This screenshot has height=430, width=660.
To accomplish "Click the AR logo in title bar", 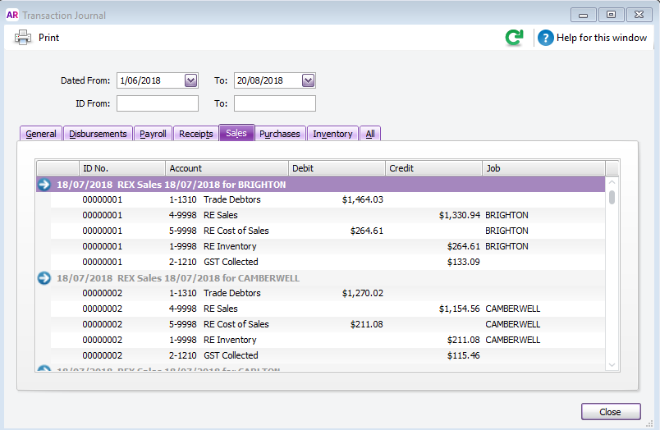I will 12,15.
